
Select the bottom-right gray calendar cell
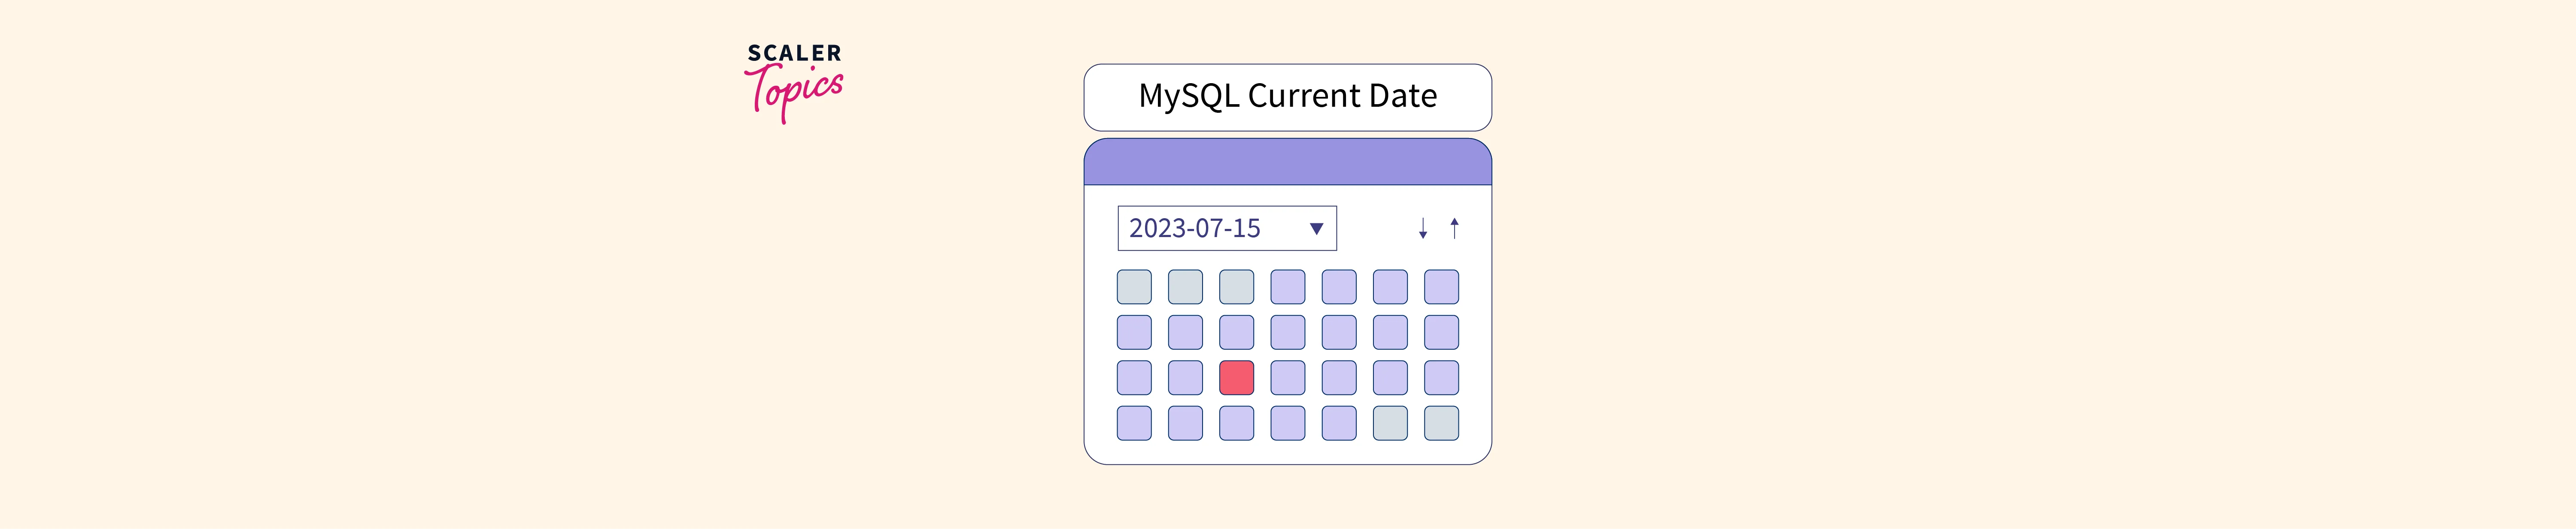[1441, 423]
